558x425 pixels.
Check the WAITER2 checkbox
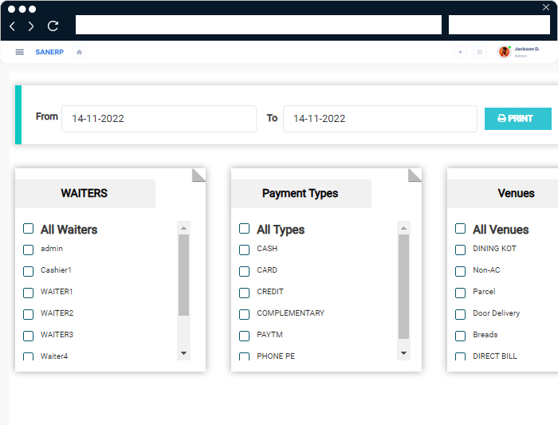(29, 314)
